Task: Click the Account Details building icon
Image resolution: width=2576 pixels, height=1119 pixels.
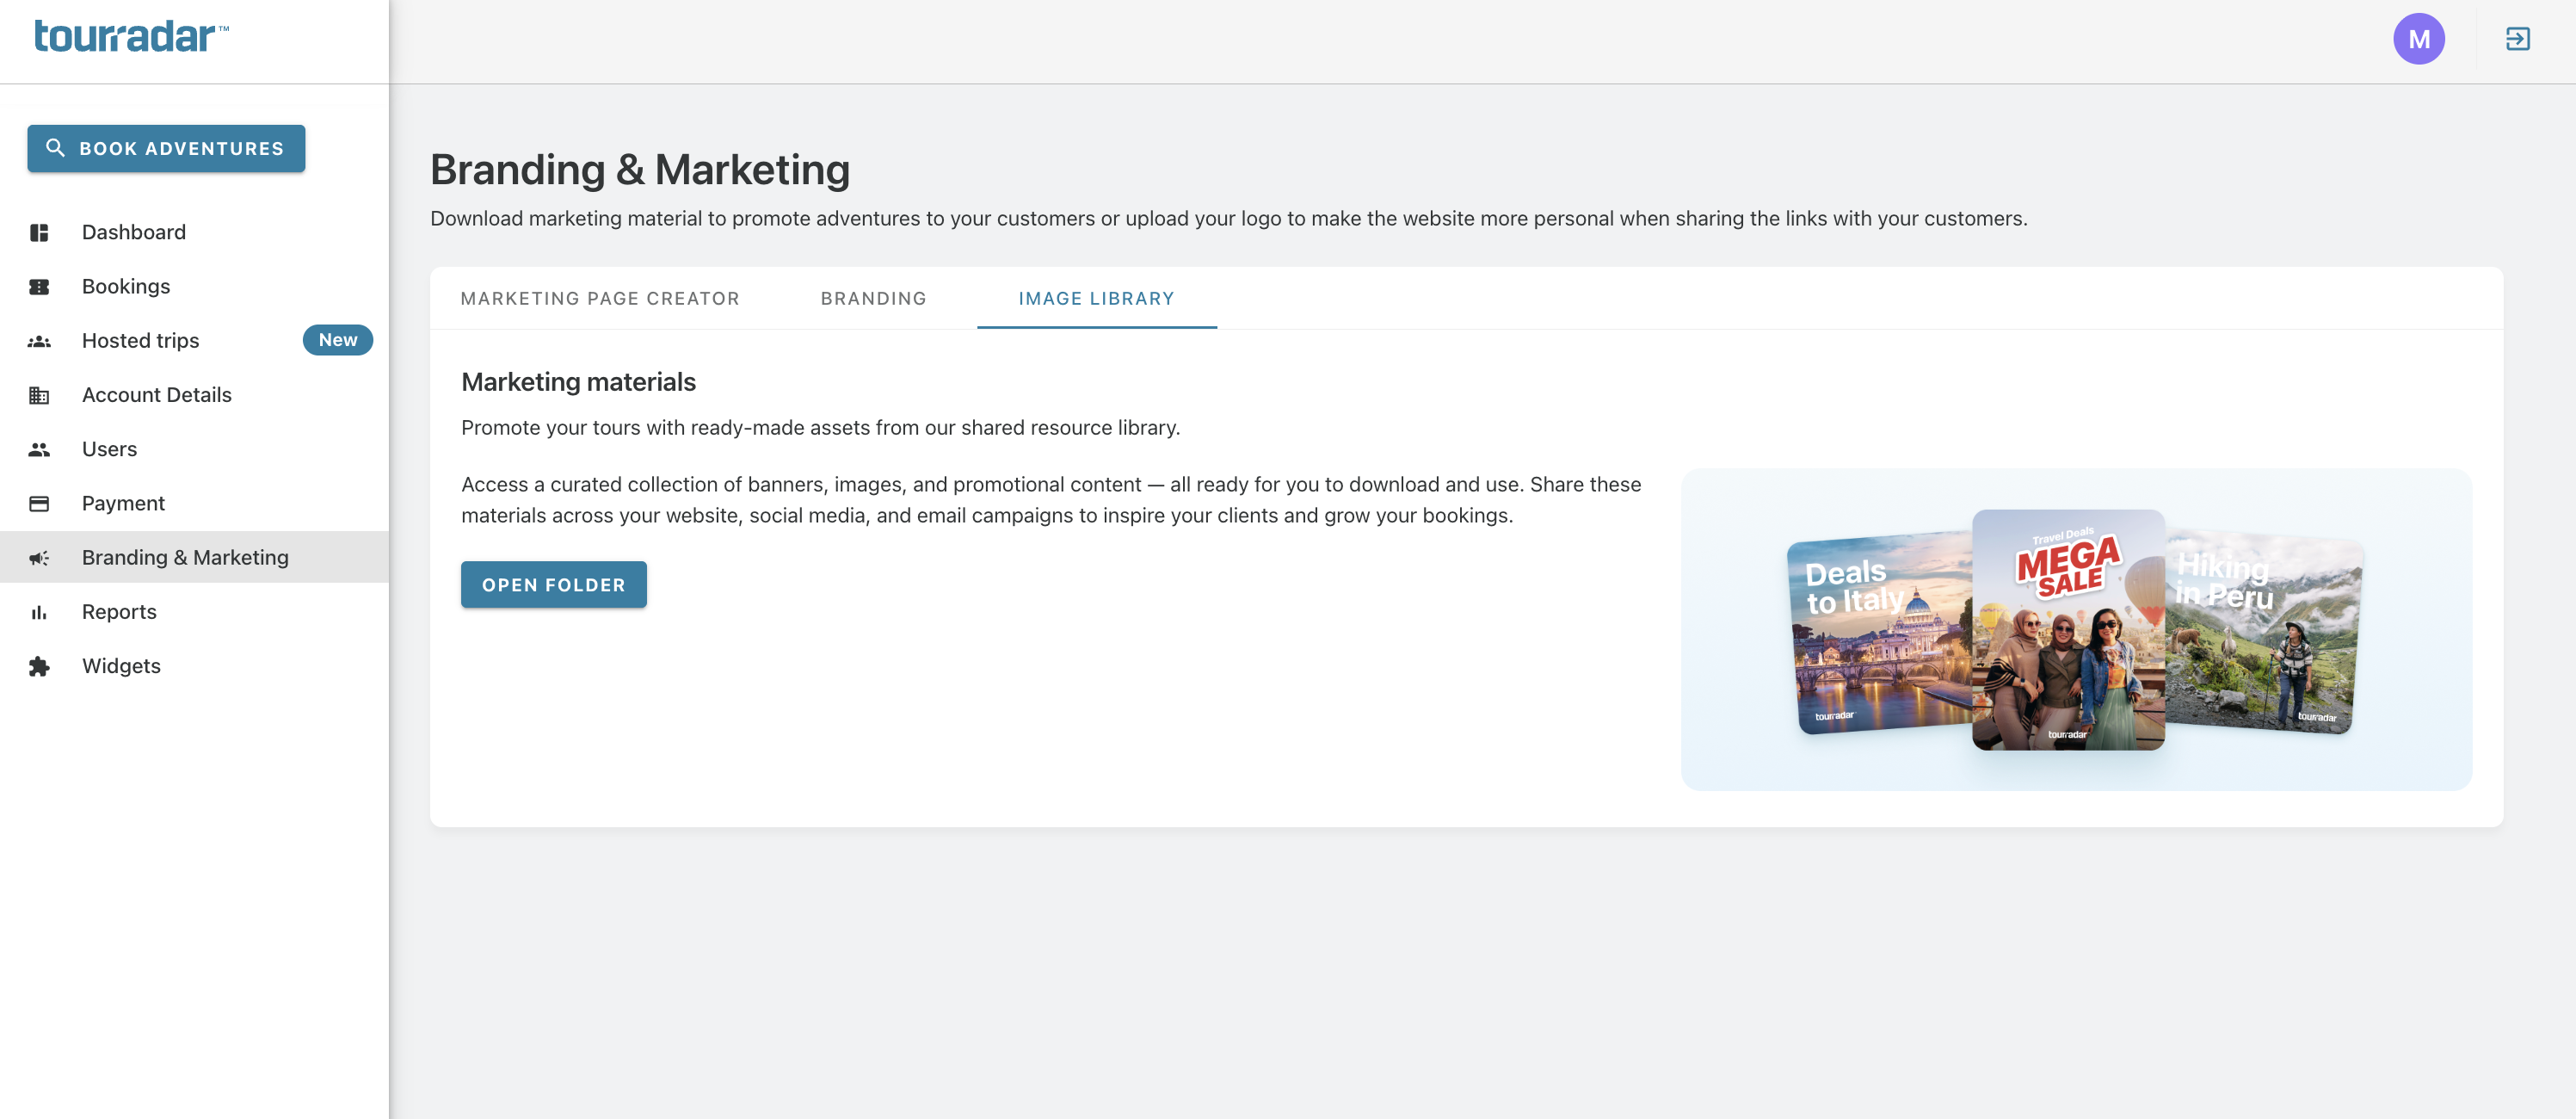Action: click(x=39, y=395)
